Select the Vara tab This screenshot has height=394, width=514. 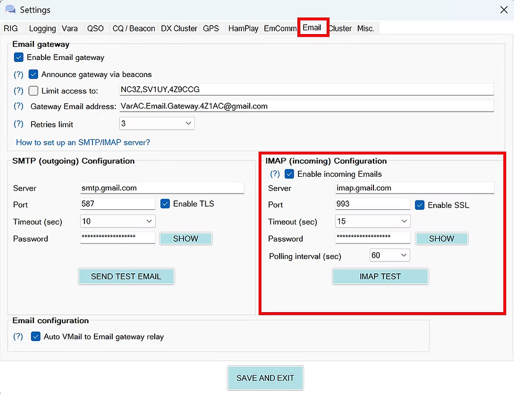[70, 28]
